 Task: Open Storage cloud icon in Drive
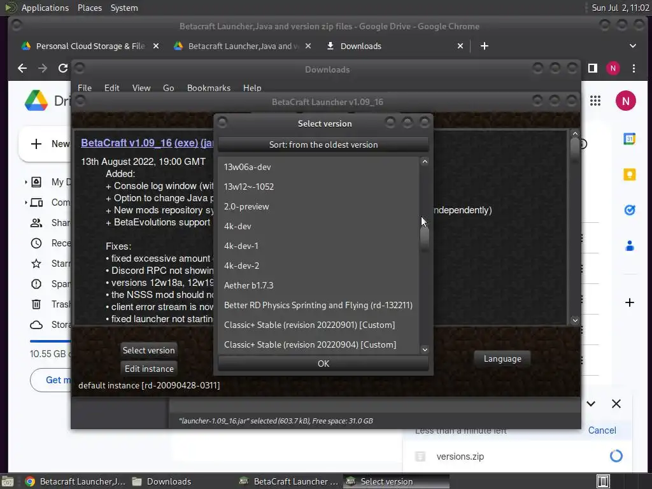tap(36, 325)
